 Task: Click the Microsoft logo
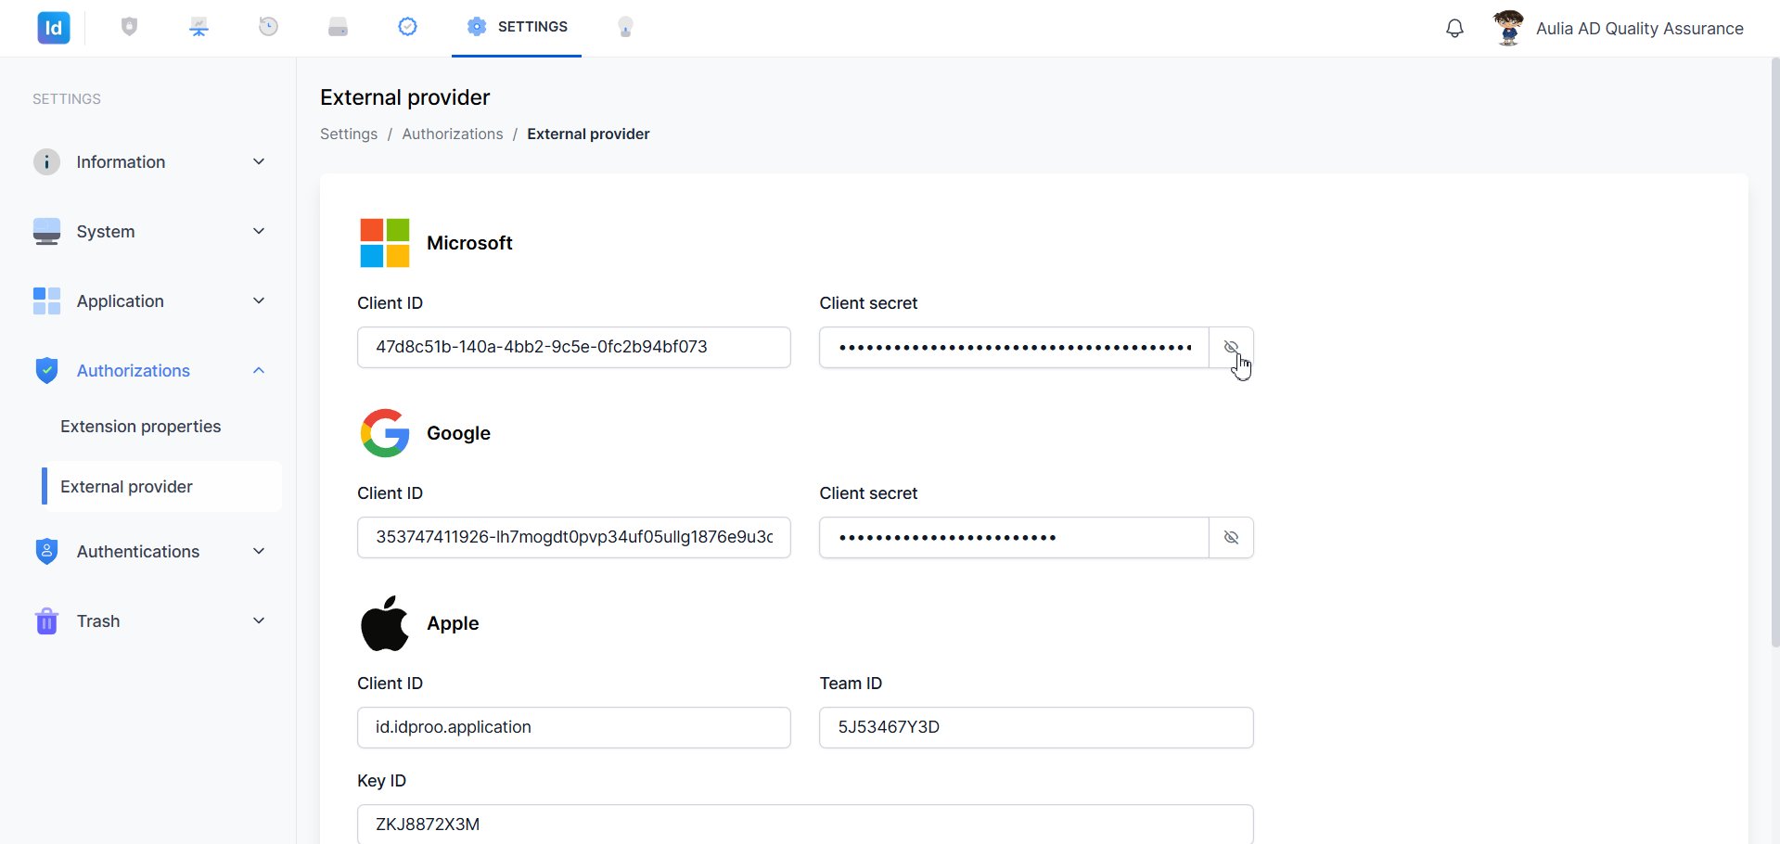385,243
